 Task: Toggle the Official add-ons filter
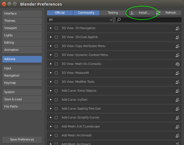[x=60, y=13]
